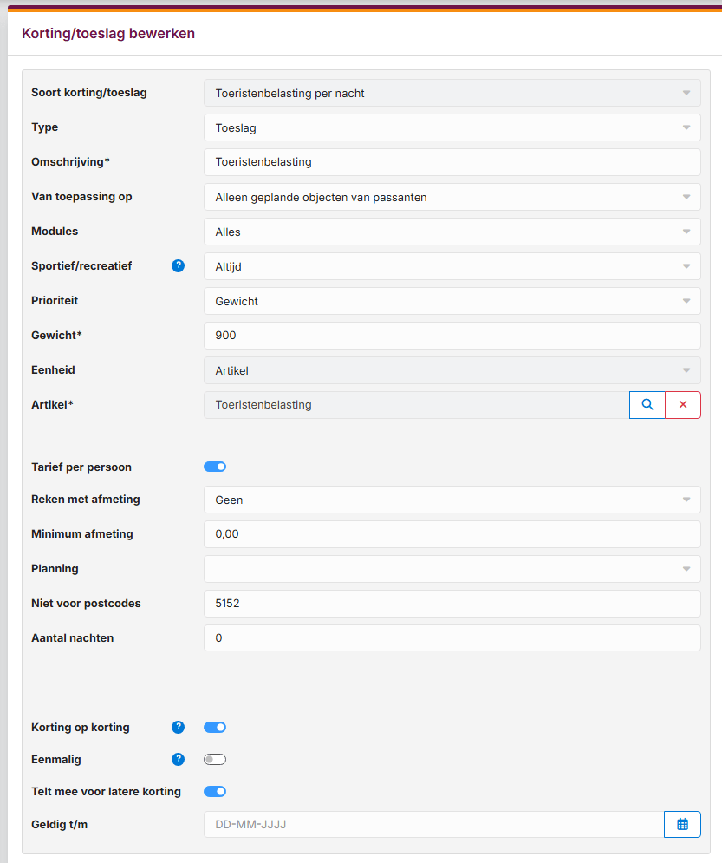Viewport: 722px width, 863px height.
Task: Open the Type dropdown showing Toeslag
Action: click(452, 127)
